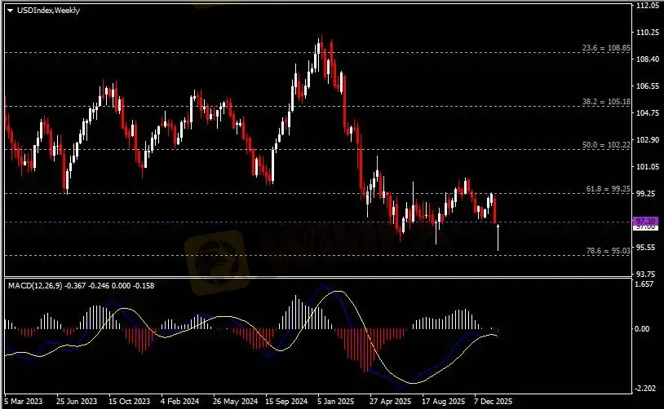Click the -2.202 value on MACD scale
This screenshot has height=409, width=664.
pyautogui.click(x=645, y=389)
